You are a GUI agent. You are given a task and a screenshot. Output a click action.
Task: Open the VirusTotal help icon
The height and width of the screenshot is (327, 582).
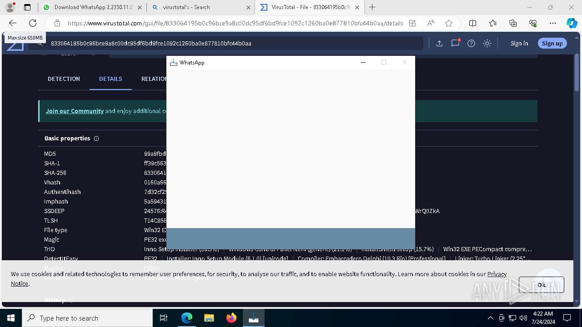tap(471, 44)
